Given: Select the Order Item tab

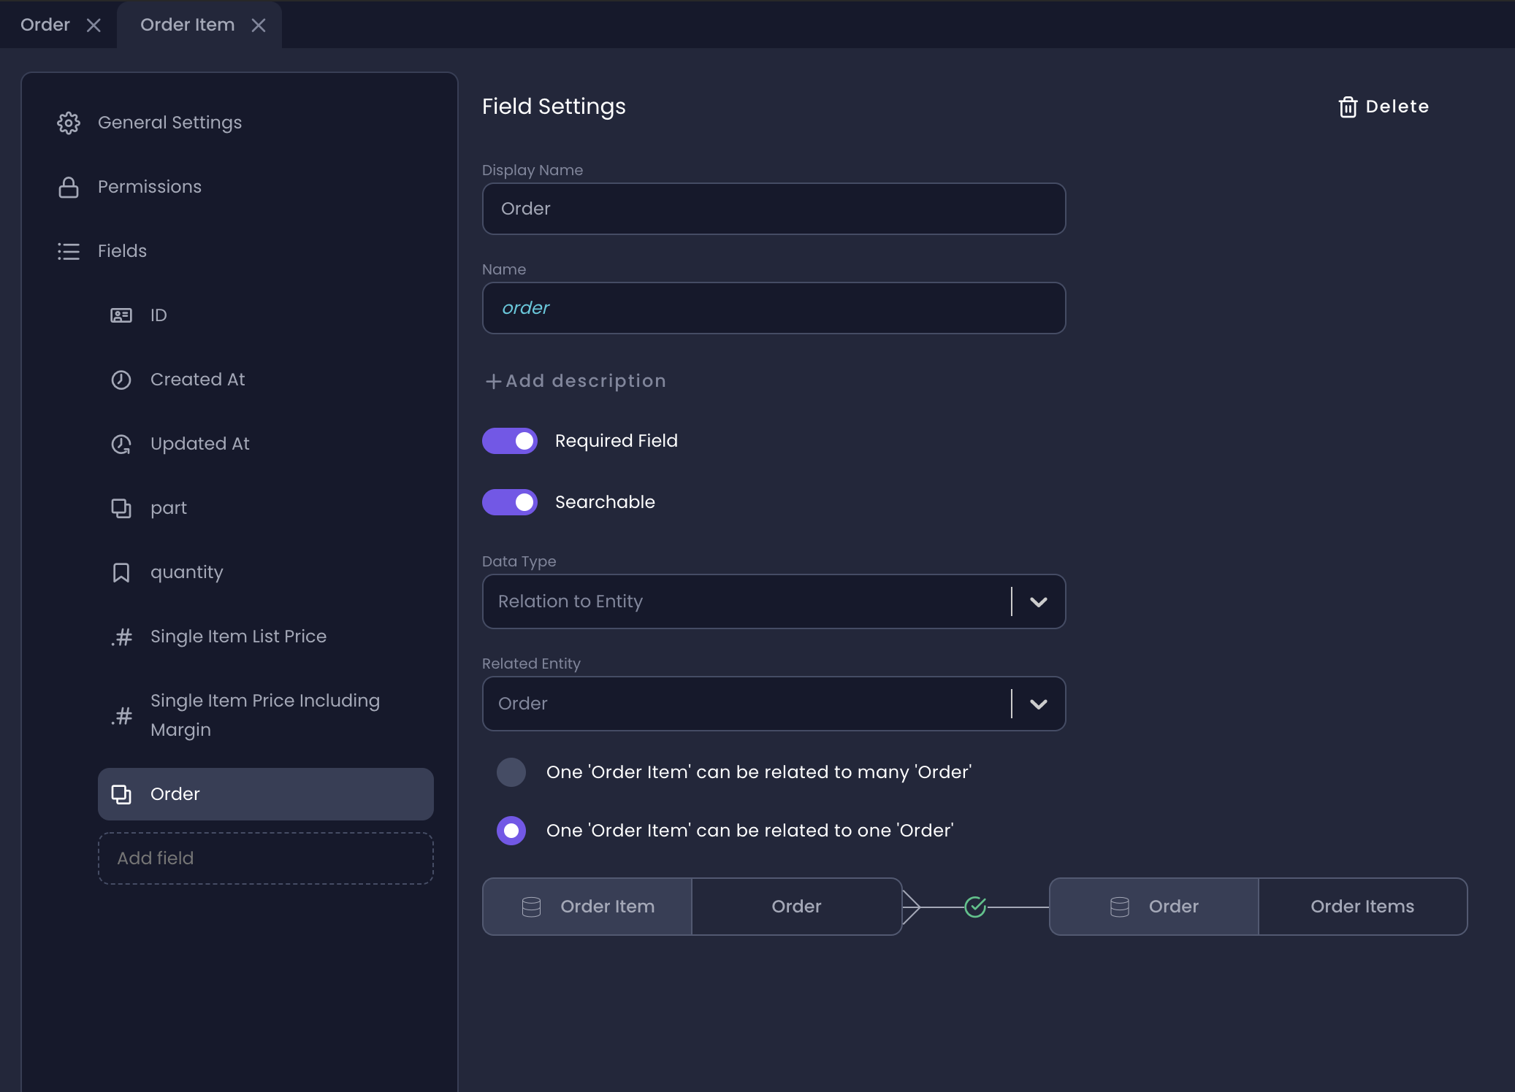Looking at the screenshot, I should coord(187,24).
